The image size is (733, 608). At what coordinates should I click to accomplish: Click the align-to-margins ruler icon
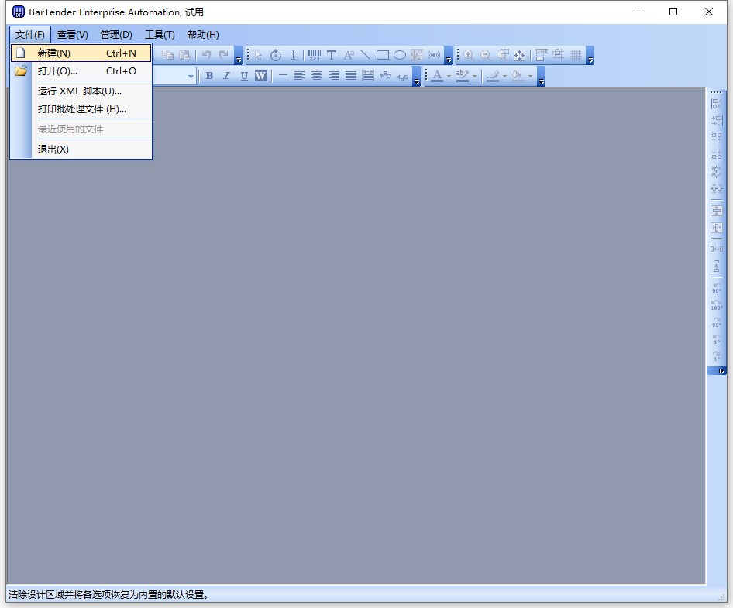[542, 55]
